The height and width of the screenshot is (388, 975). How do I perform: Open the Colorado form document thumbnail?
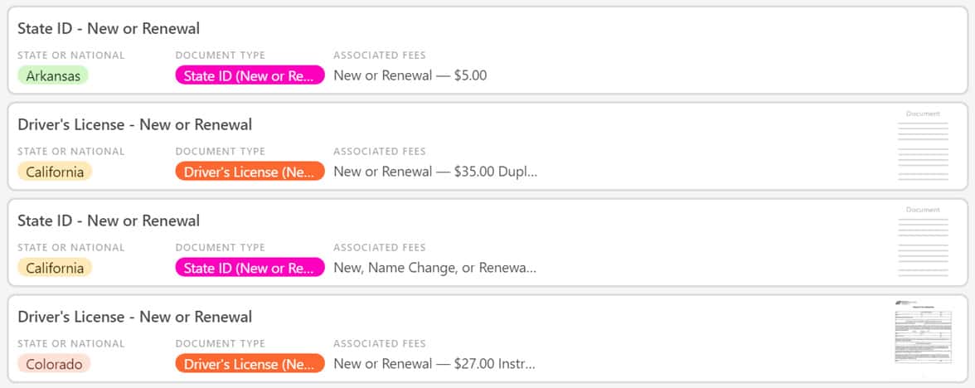pos(924,332)
